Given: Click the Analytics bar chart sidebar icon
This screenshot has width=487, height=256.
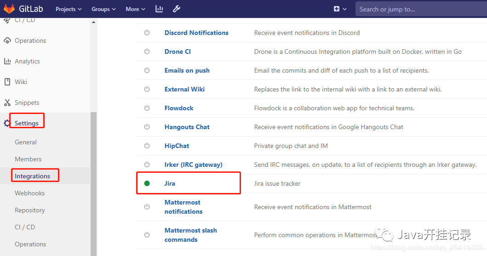Looking at the screenshot, I should [x=7, y=61].
